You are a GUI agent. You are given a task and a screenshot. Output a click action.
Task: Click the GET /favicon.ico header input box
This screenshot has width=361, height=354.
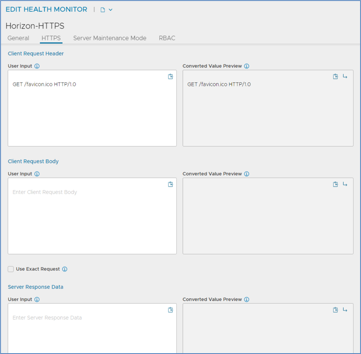tap(92, 108)
